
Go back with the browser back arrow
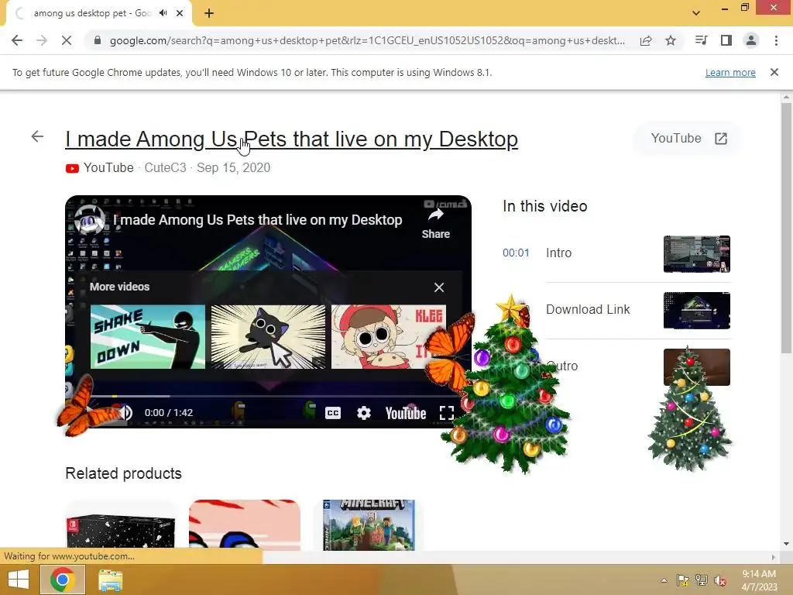(17, 40)
